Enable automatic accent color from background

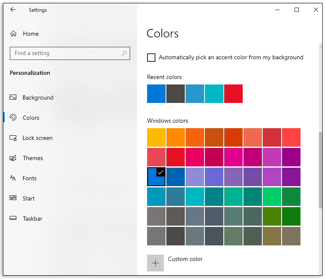click(151, 58)
